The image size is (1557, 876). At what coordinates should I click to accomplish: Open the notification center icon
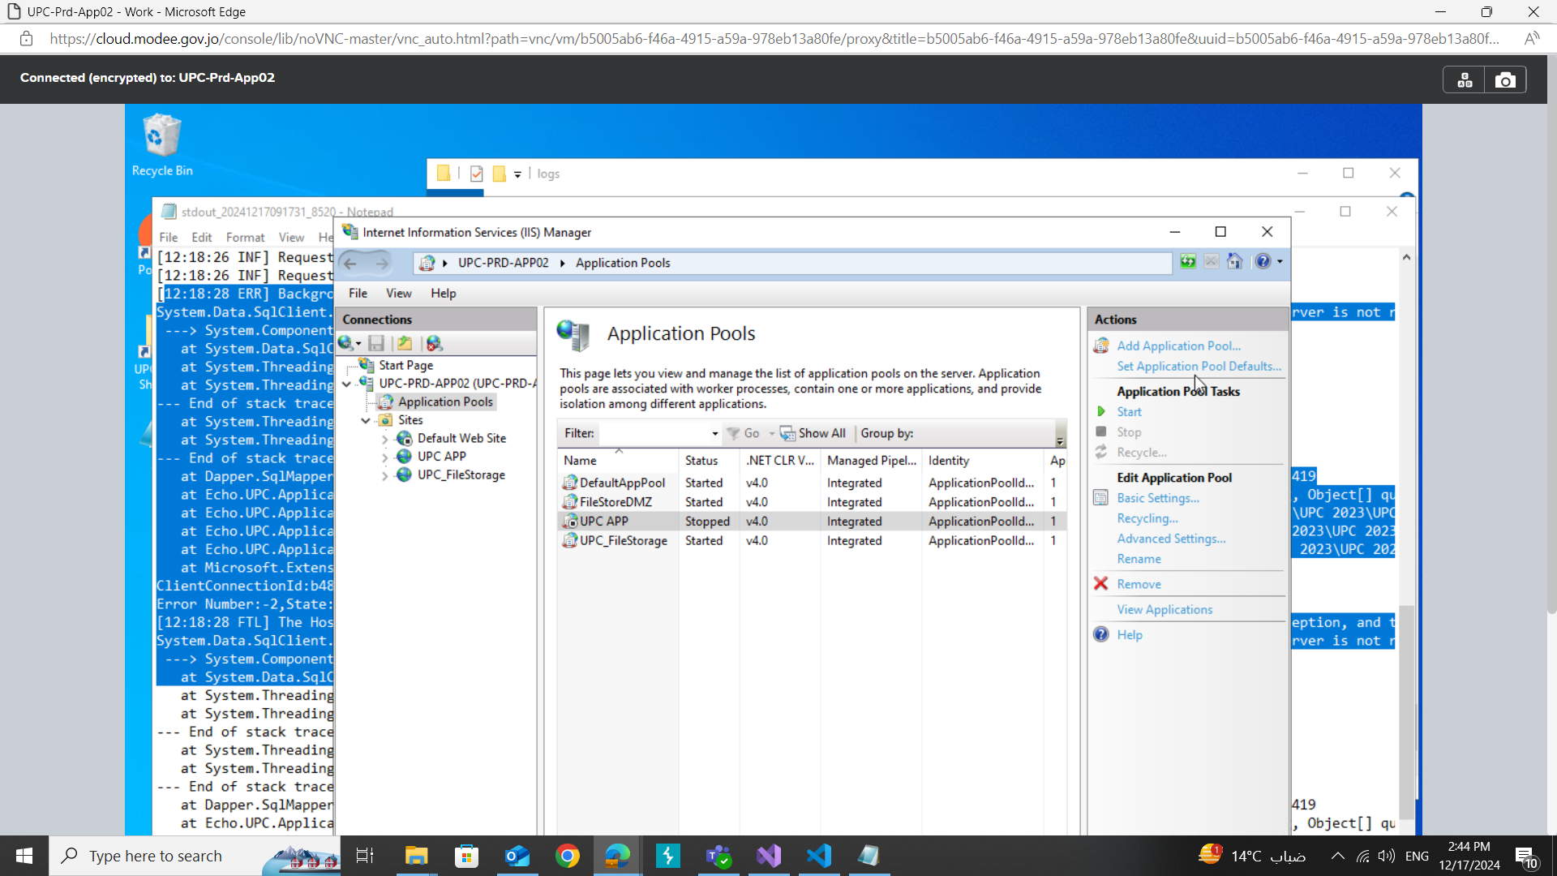pyautogui.click(x=1526, y=857)
